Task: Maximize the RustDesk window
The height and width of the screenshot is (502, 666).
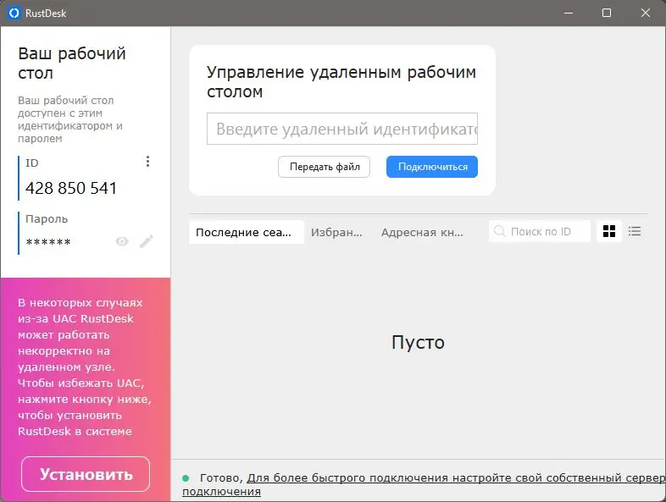Action: click(x=607, y=14)
